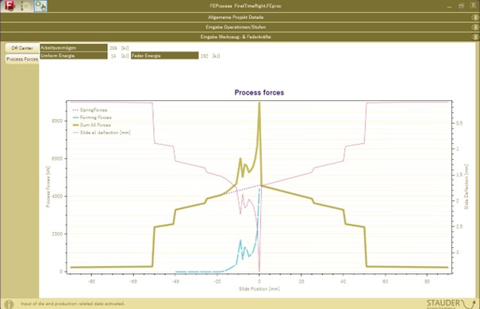
Task: Open the gear settings icon in title bar
Action: point(26,6)
